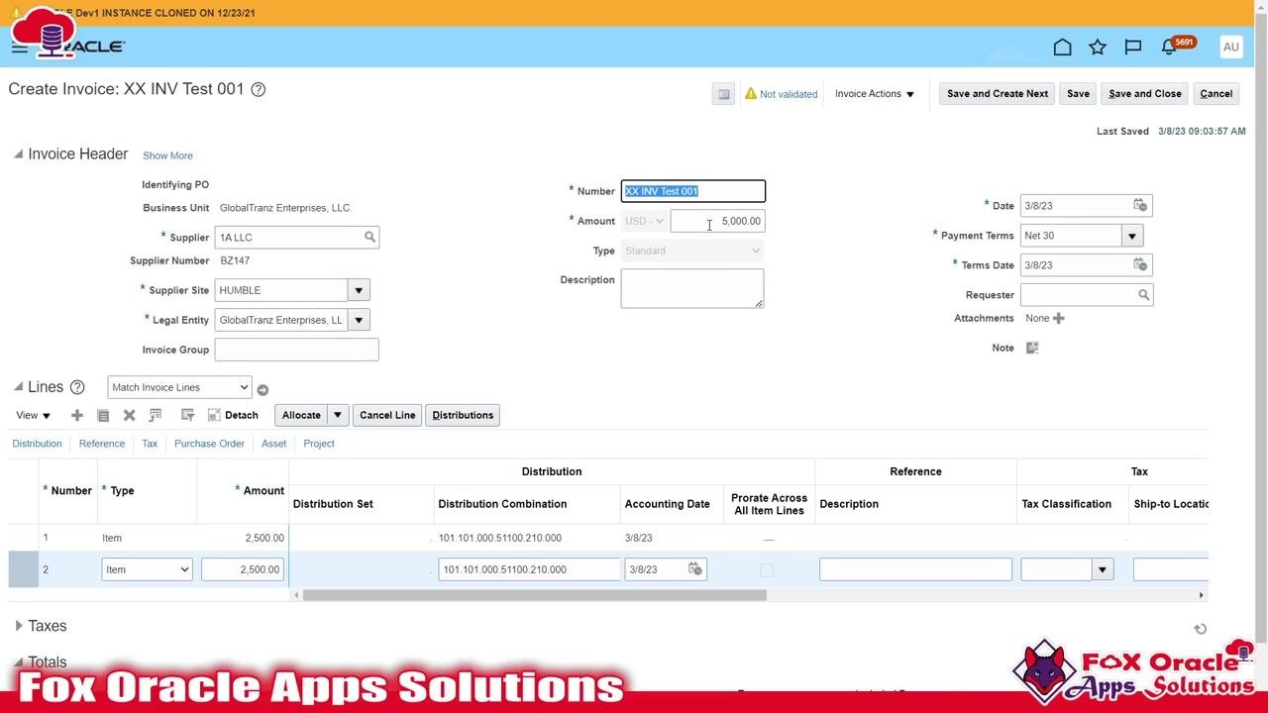Open the Payment Terms dropdown
1268x713 pixels.
coord(1131,235)
